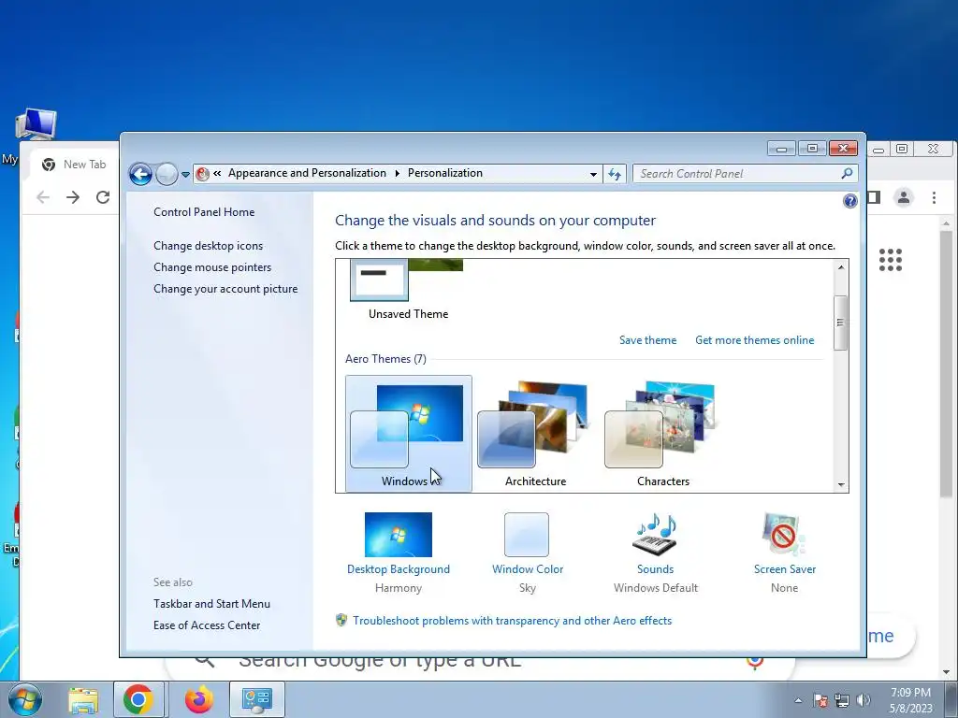Click the volume speaker tray icon
This screenshot has width=958, height=718.
(864, 700)
